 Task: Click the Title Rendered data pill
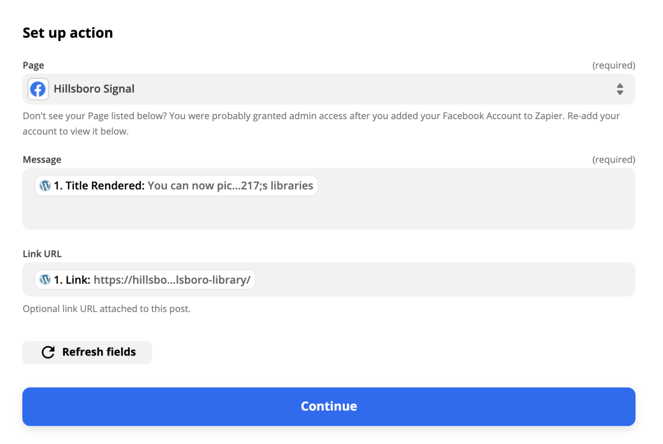click(176, 186)
